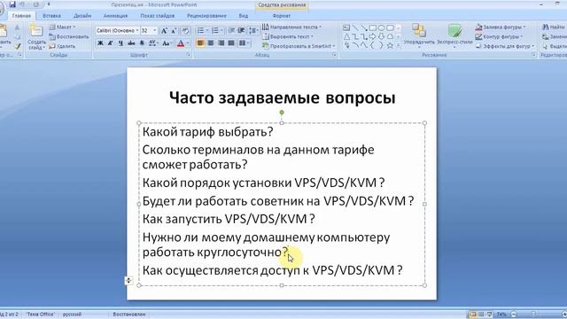Select the right arrow shape
The image size is (567, 319).
(x=372, y=37)
